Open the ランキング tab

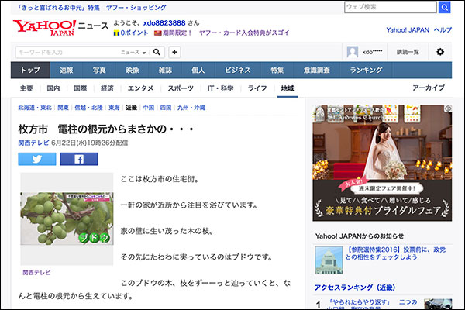coord(366,70)
